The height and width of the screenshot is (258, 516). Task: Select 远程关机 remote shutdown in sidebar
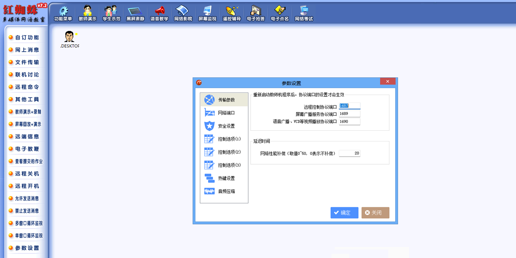[x=24, y=174]
